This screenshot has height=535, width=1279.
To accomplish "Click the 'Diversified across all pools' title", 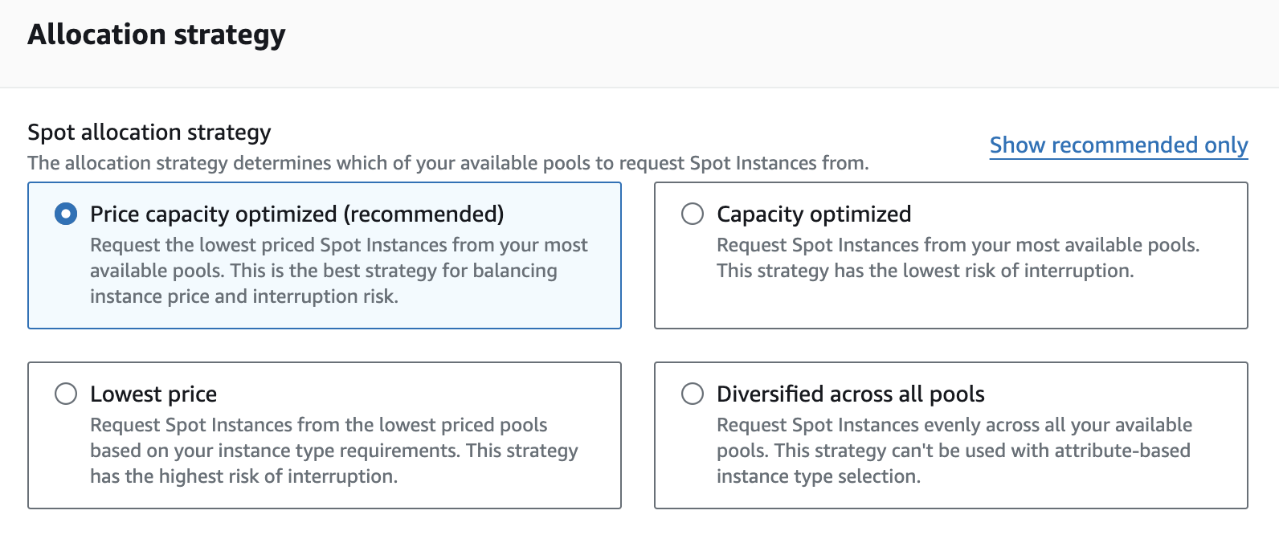I will [x=850, y=394].
